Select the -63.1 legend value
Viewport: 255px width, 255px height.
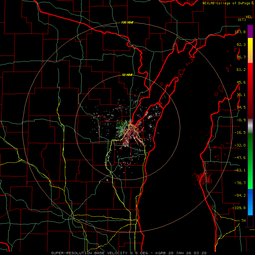tap(240, 170)
